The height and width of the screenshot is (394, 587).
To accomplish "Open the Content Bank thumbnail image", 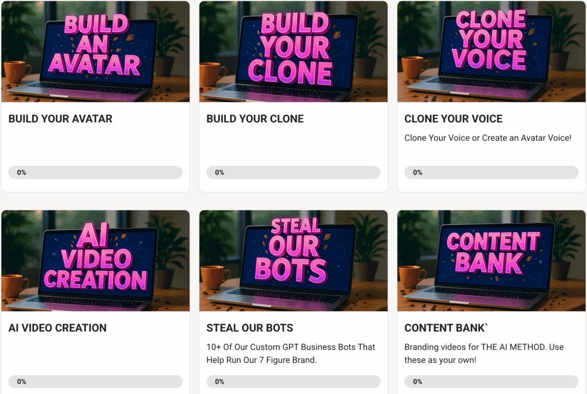I will click(491, 261).
